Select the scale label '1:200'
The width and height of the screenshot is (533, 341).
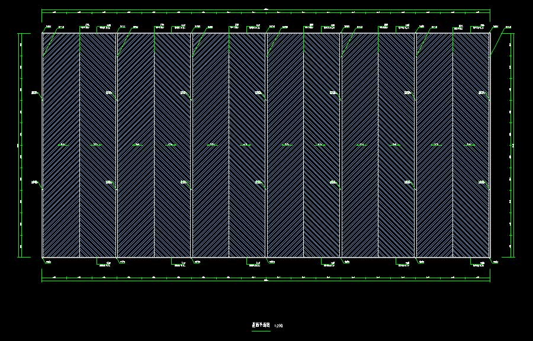[278, 326]
